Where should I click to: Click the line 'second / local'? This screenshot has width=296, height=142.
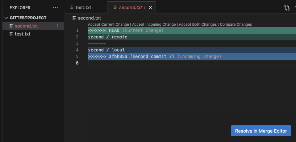192,50
